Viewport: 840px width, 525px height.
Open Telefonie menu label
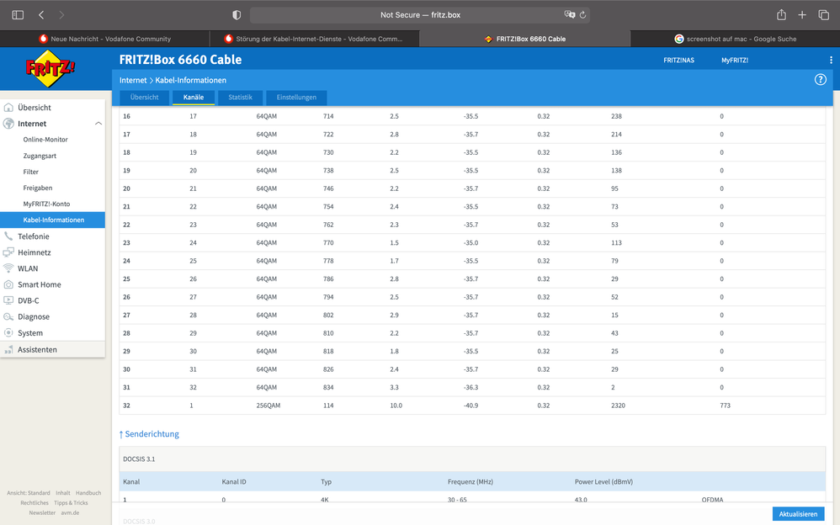tap(33, 236)
